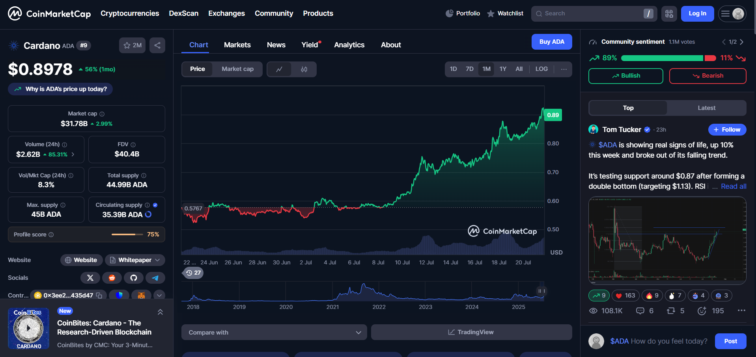Focus the Search input field
The width and height of the screenshot is (756, 357).
(x=594, y=14)
